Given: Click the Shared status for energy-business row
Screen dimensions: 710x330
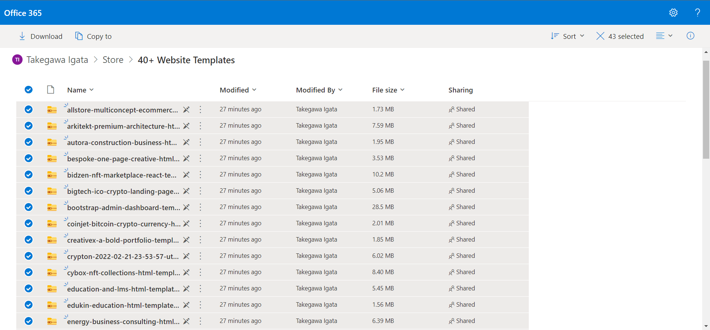Looking at the screenshot, I should click(x=462, y=321).
